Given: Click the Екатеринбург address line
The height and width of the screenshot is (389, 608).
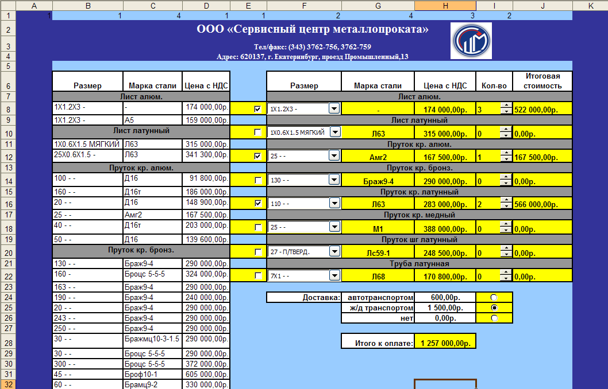Looking at the screenshot, I should pos(313,56).
